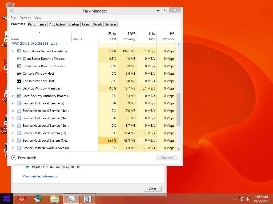
Task: Select the 25.7% CPU cell
Action: coord(108,141)
